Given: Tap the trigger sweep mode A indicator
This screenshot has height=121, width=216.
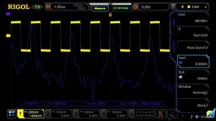Looking at the screenshot, I should coord(206,7).
